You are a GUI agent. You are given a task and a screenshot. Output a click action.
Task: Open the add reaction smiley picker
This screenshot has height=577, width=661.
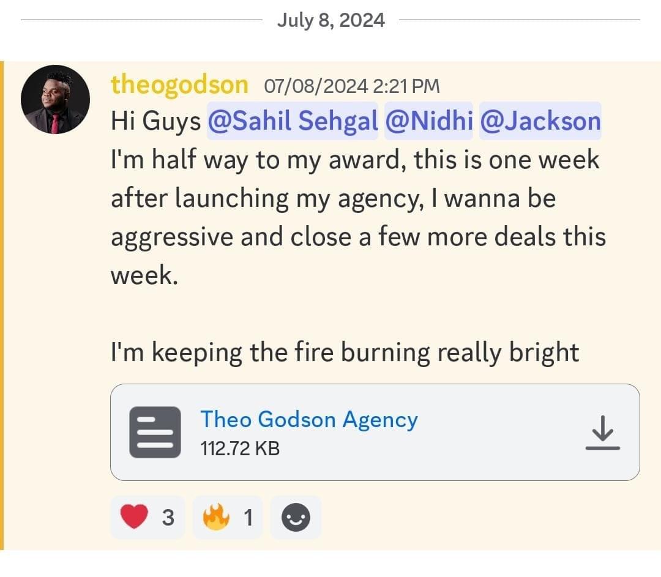(x=296, y=518)
